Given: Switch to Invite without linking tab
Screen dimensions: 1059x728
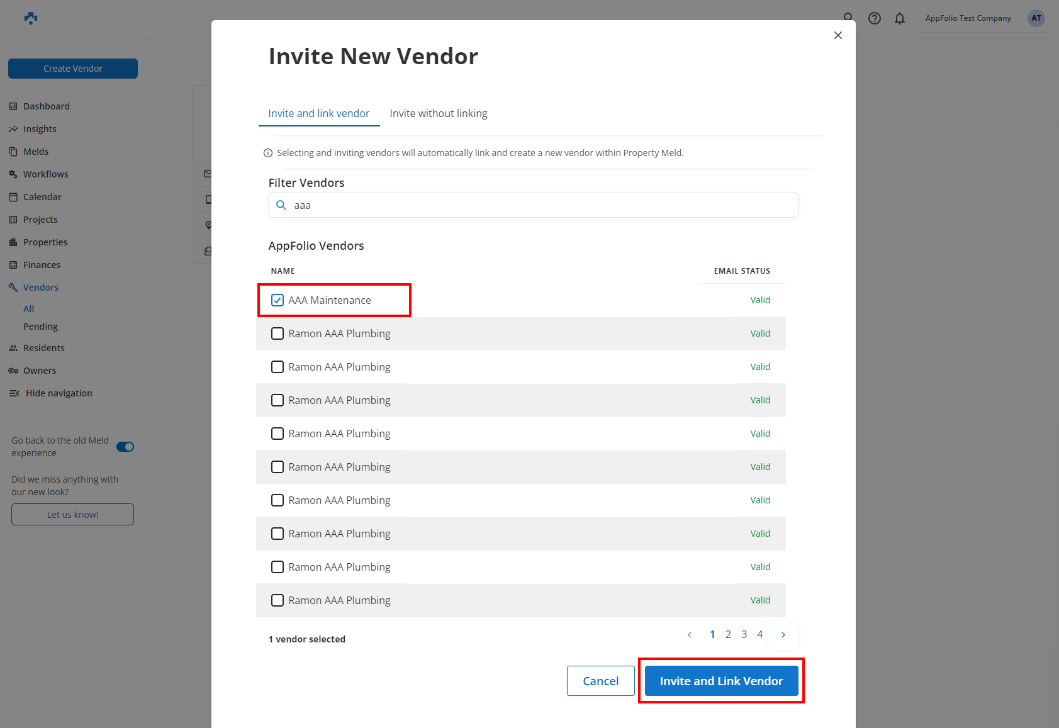Looking at the screenshot, I should click(438, 113).
